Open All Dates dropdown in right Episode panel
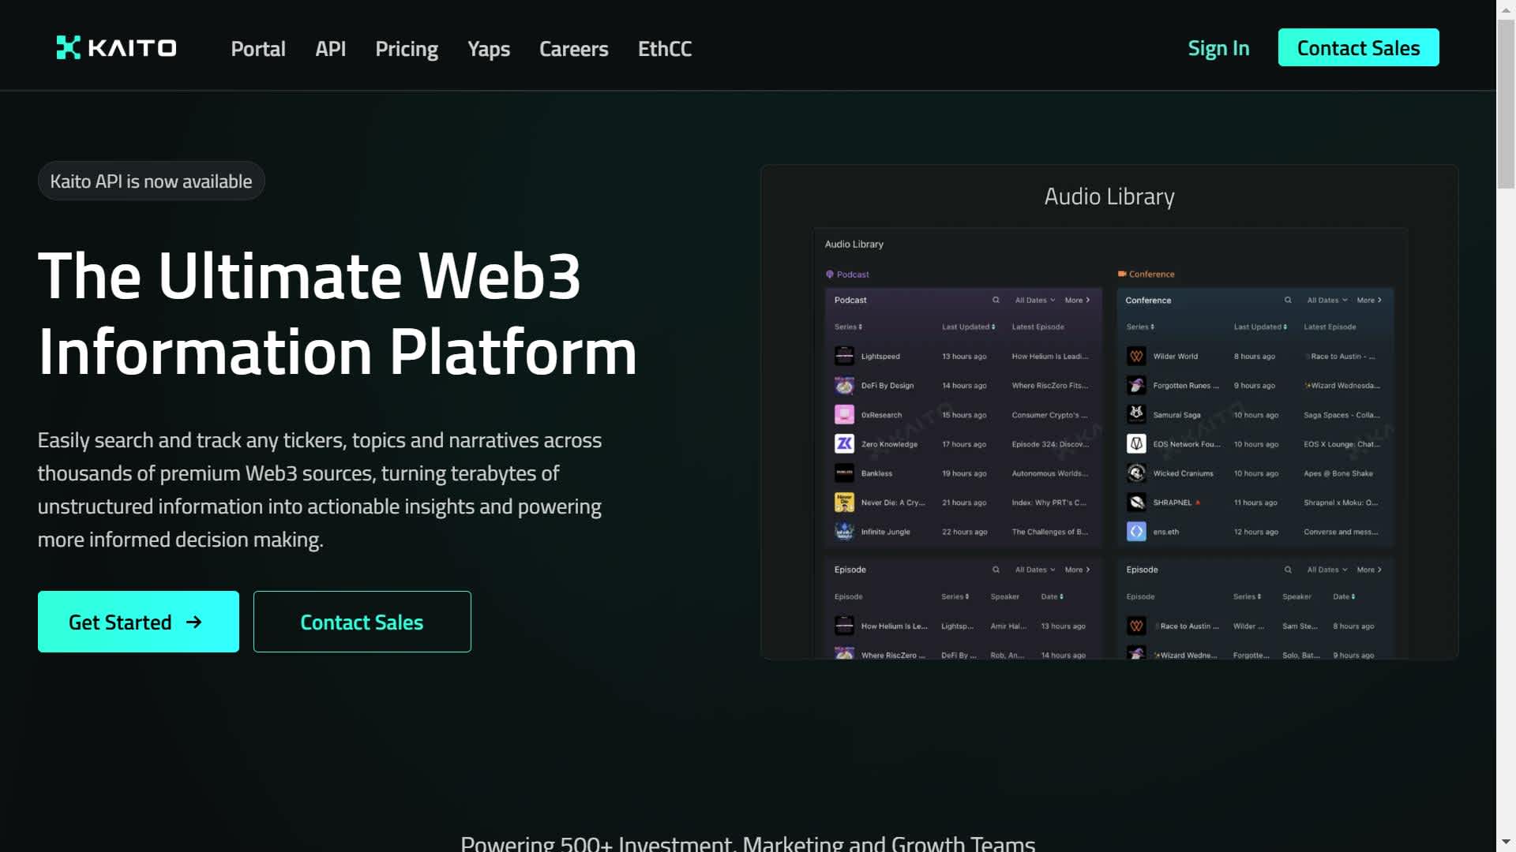The width and height of the screenshot is (1516, 852). pos(1326,570)
